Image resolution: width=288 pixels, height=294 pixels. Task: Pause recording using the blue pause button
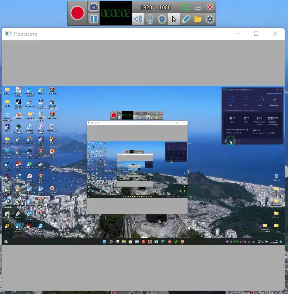coord(94,19)
